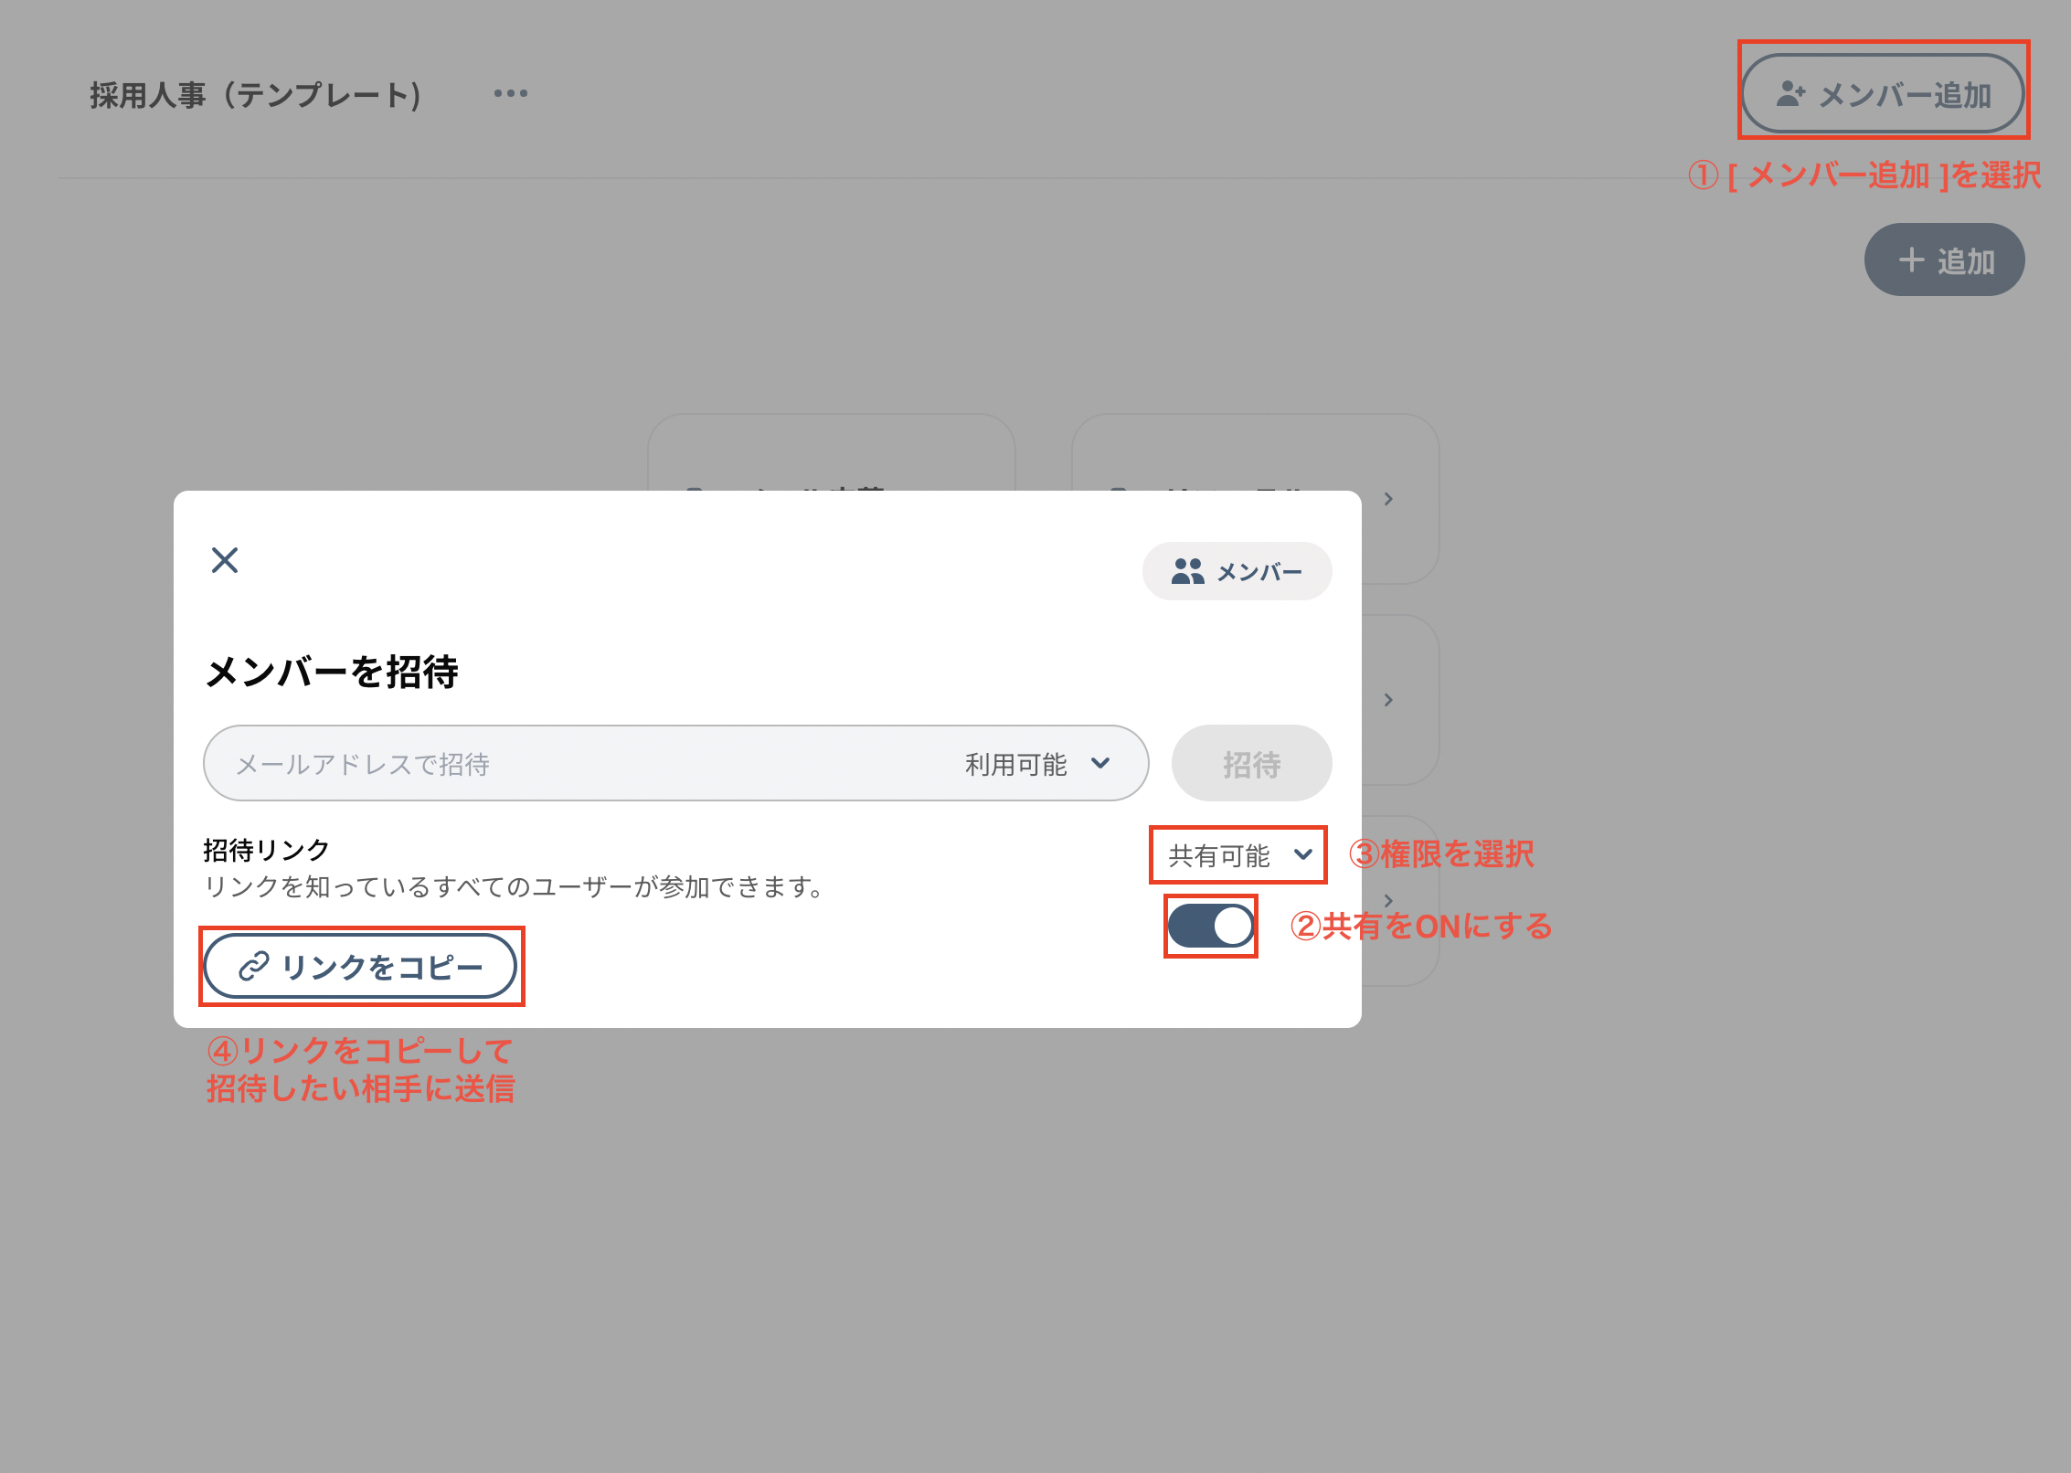2071x1473 pixels.
Task: Close the メンバーを招待 dialog with X
Action: (x=225, y=560)
